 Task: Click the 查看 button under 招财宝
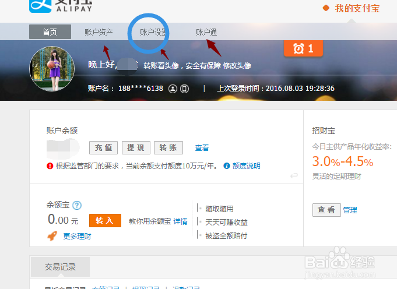326,210
